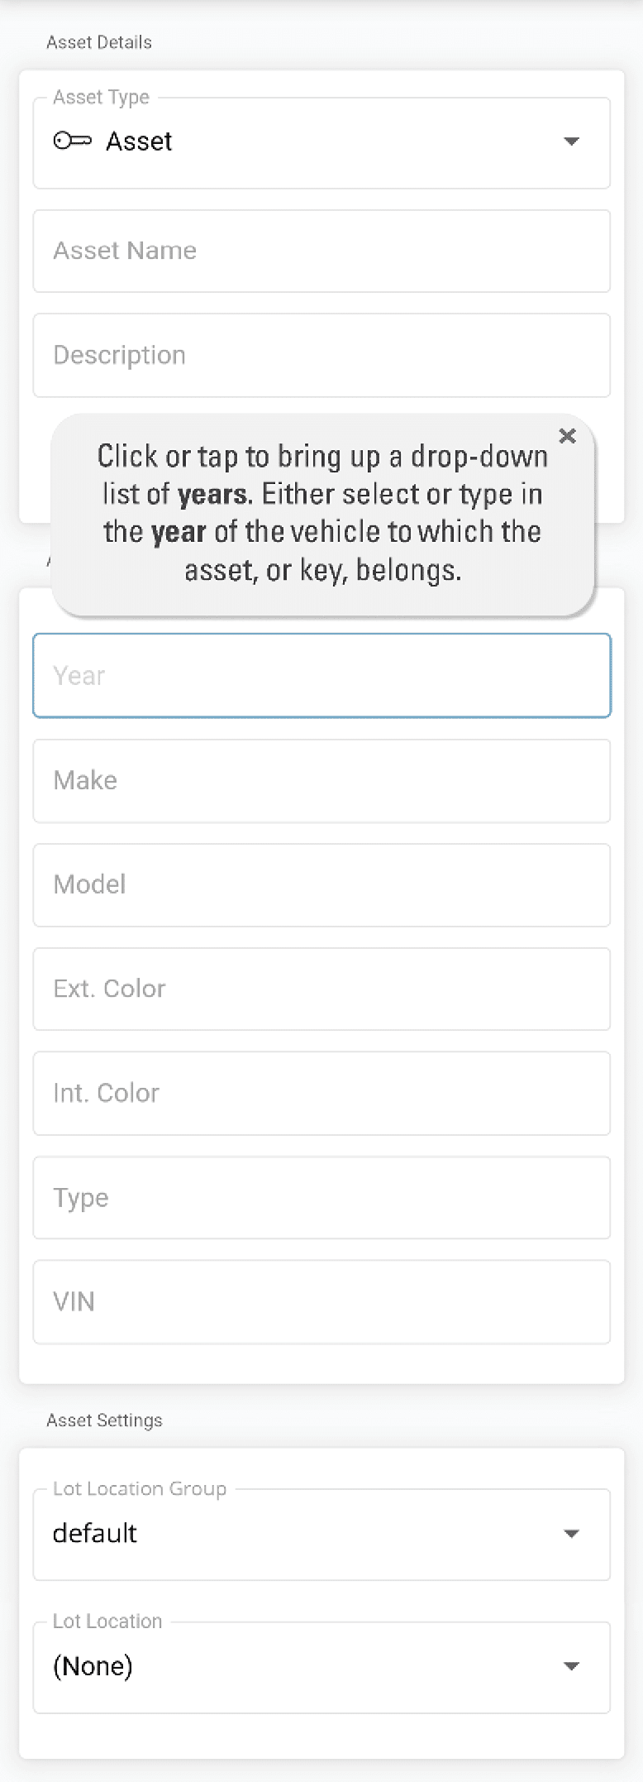
Task: Click the Year field
Action: click(321, 675)
